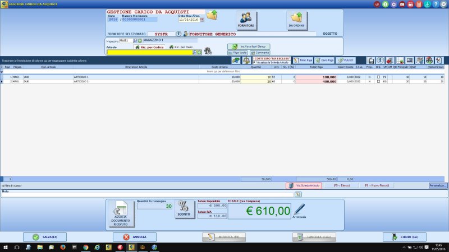Click the binoculars ABC search icon
This screenshot has width=449, height=252.
tap(208, 51)
